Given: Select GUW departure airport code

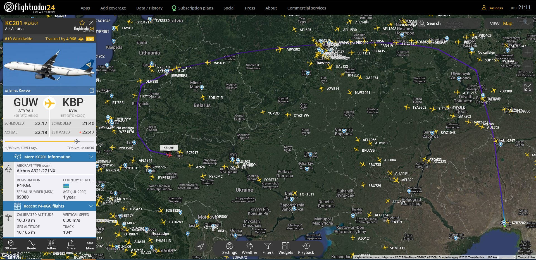Looking at the screenshot, I should pyautogui.click(x=26, y=102).
